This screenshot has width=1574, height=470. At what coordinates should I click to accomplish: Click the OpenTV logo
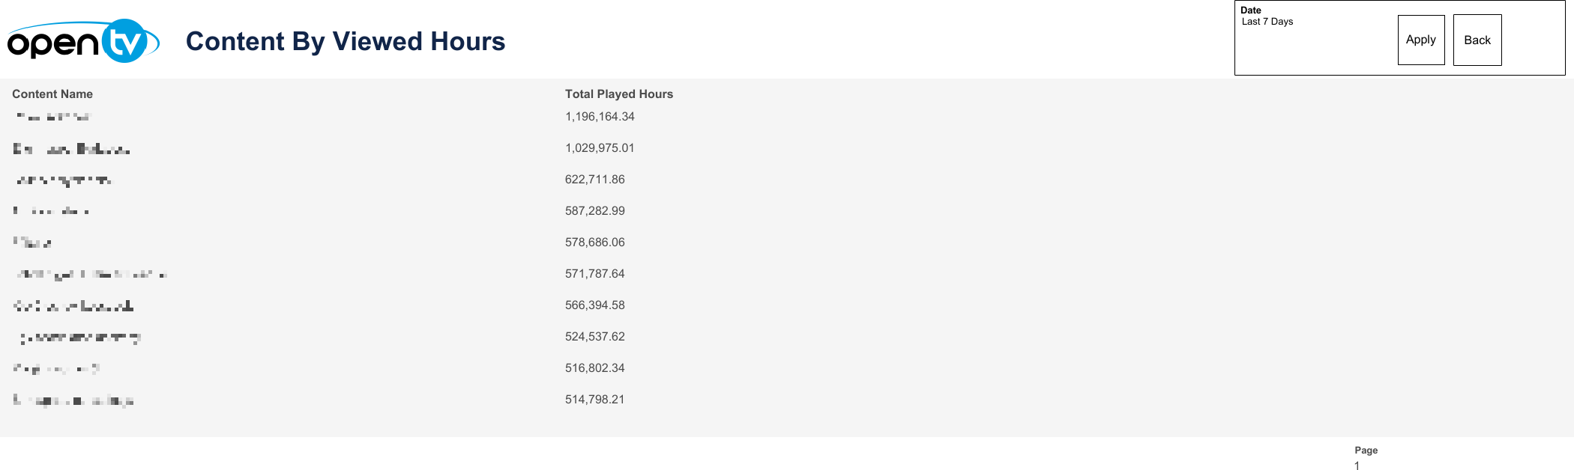coord(82,41)
